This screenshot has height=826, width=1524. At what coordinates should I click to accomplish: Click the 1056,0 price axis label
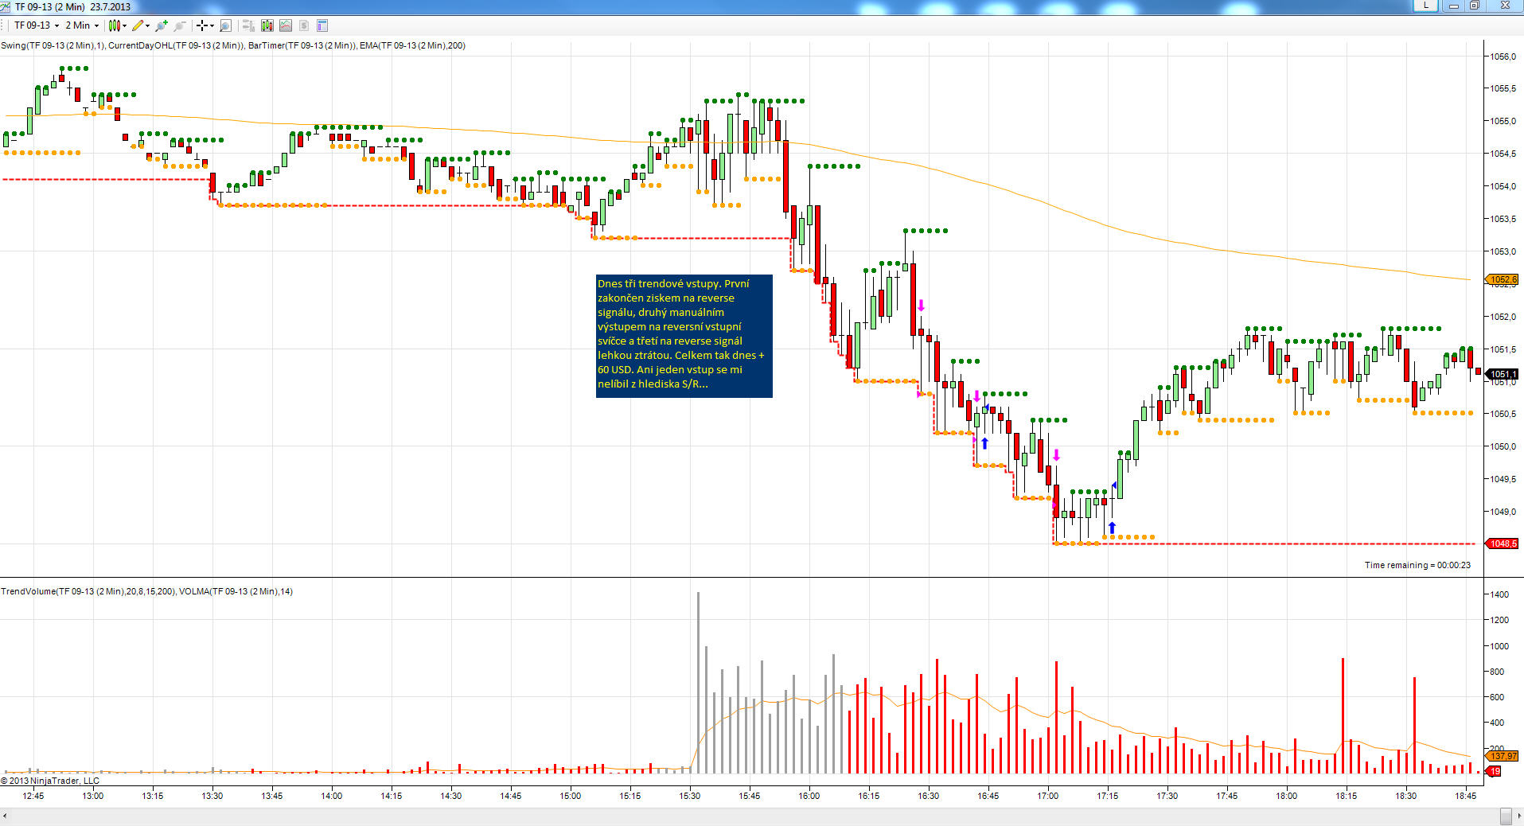coord(1503,56)
